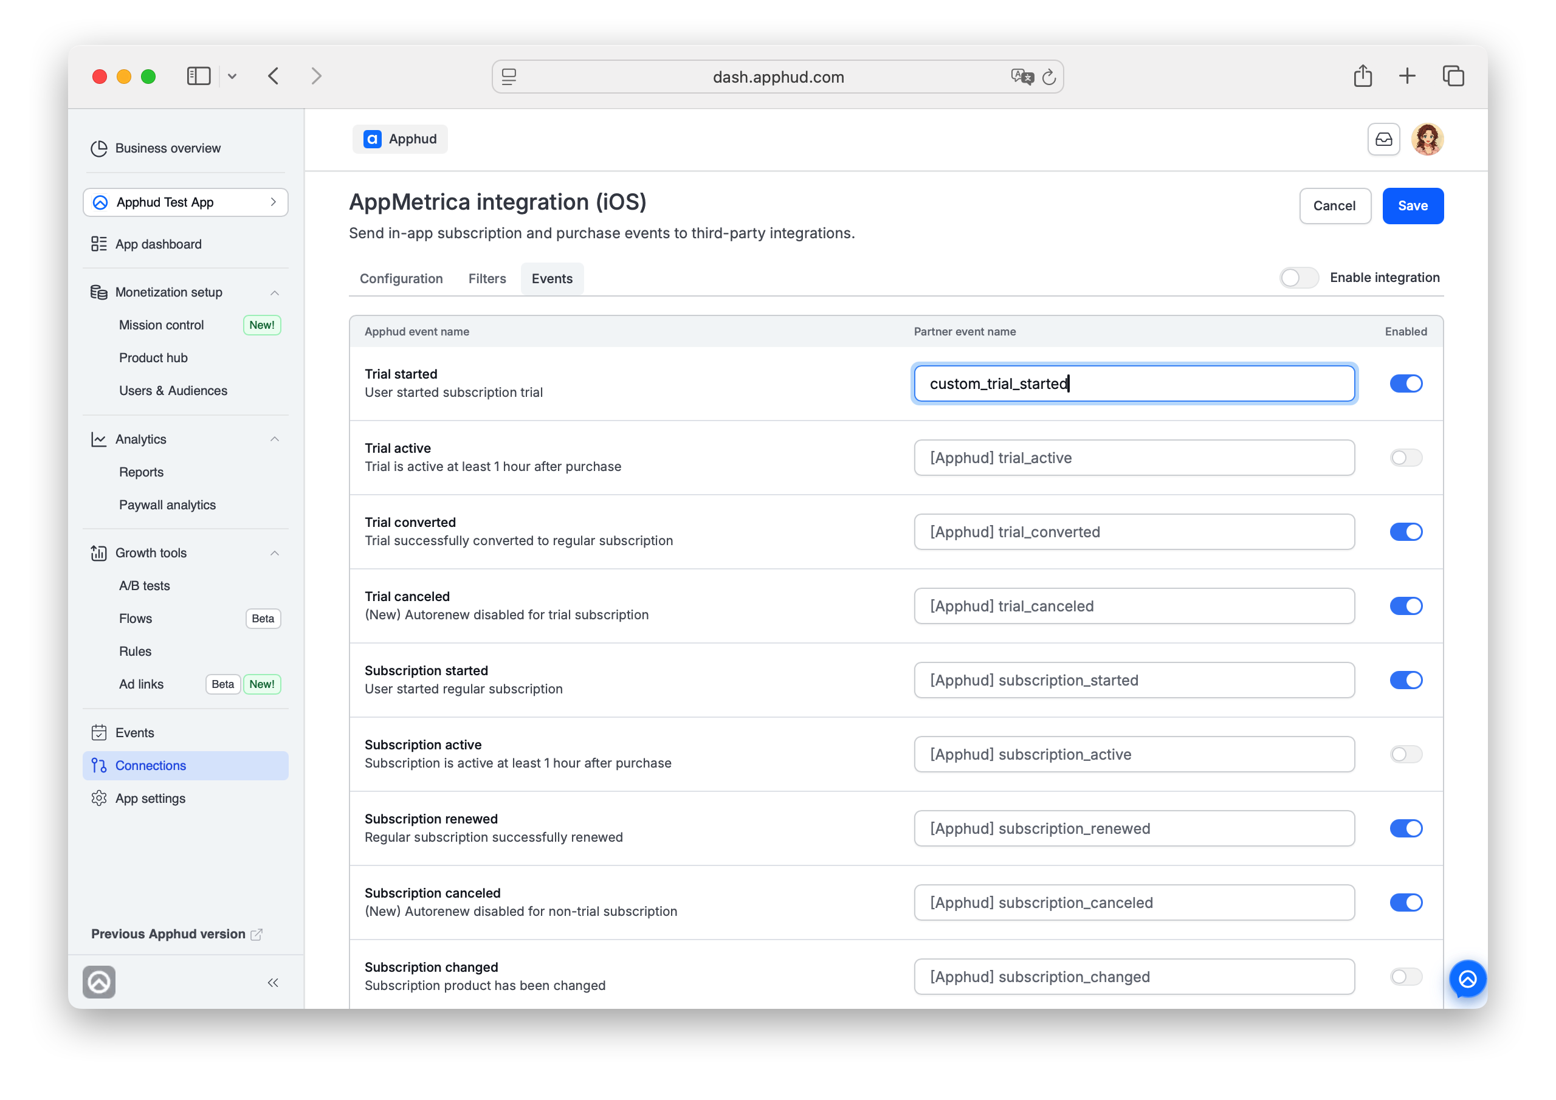Disable the Subscription started event toggle
This screenshot has height=1100, width=1556.
tap(1406, 680)
